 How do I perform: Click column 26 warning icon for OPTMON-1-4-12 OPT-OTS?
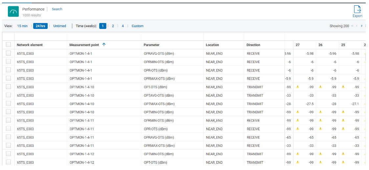coord(320,162)
